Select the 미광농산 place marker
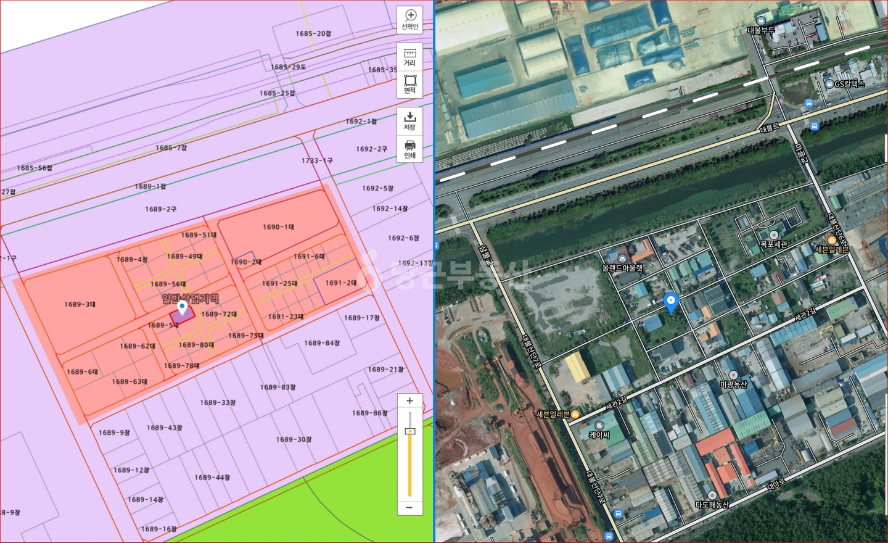 [733, 375]
